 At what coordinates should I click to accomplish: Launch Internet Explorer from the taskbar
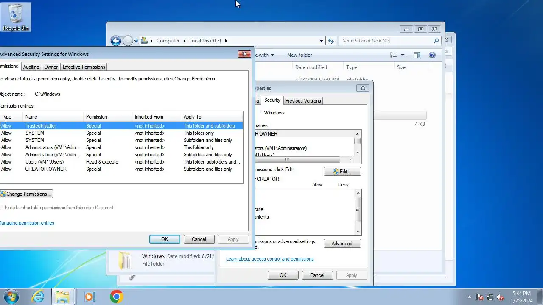(x=38, y=297)
